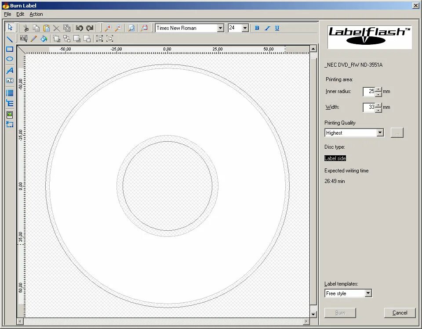This screenshot has height=329, width=422.
Task: Open the Printing Quality dropdown
Action: pos(380,132)
